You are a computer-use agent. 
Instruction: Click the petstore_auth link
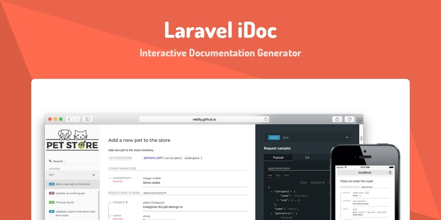point(153,158)
